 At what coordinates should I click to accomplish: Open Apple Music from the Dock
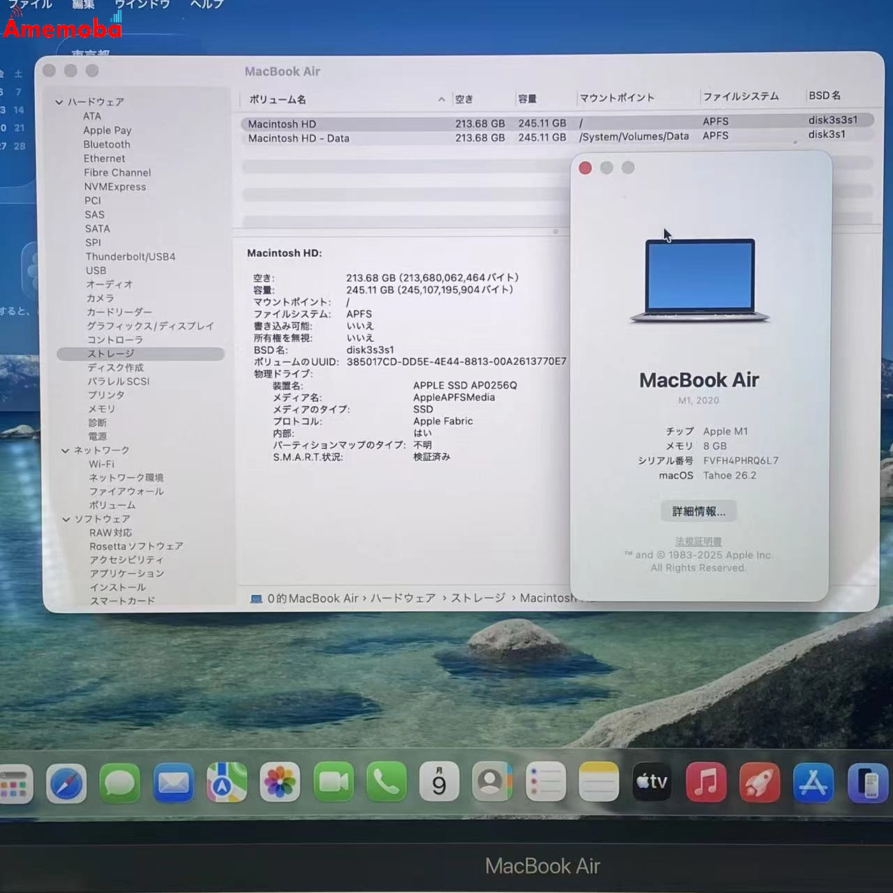(x=706, y=783)
